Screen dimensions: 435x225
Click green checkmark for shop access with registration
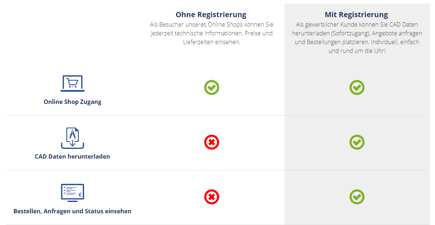click(357, 88)
